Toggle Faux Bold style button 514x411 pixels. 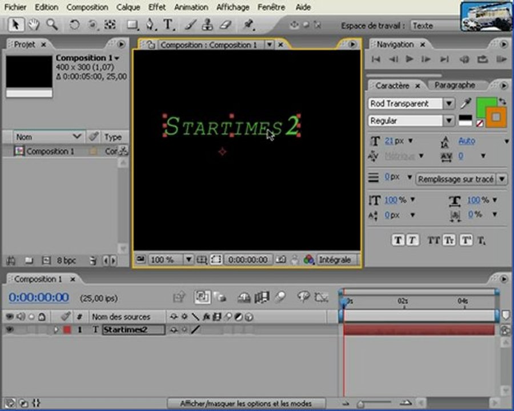tap(398, 240)
